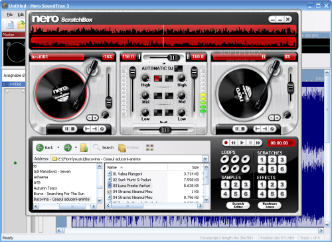Pause the left deck playback
Screen dimensions: 332x242
(66, 129)
